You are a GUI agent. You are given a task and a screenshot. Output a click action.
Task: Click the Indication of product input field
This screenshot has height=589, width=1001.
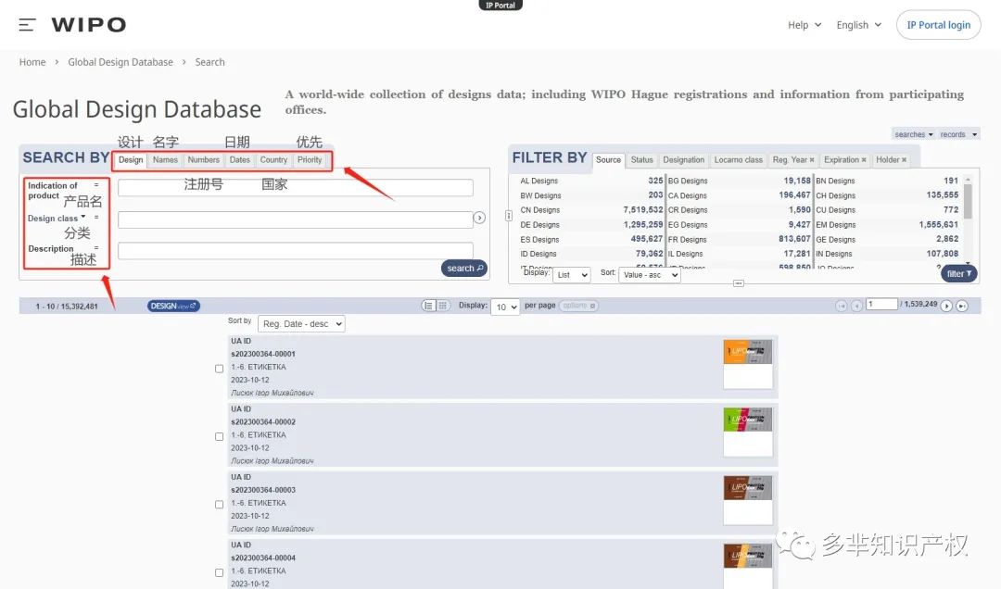coord(296,188)
